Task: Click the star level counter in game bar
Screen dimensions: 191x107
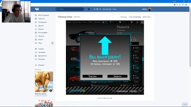Action: [138, 22]
